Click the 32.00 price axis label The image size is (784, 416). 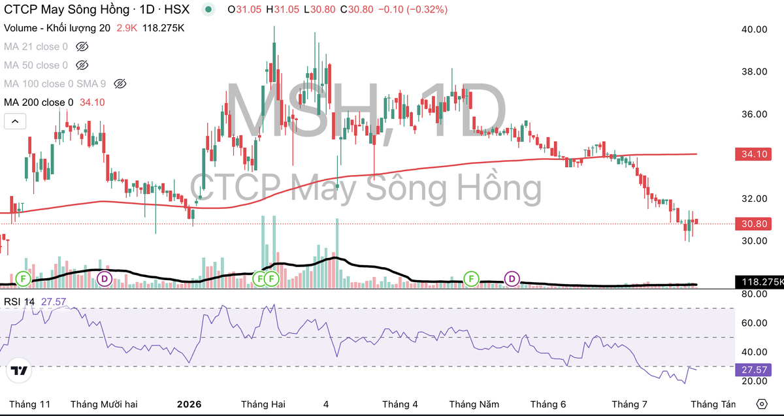pos(753,198)
